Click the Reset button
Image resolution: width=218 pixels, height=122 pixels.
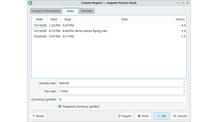[38, 116]
